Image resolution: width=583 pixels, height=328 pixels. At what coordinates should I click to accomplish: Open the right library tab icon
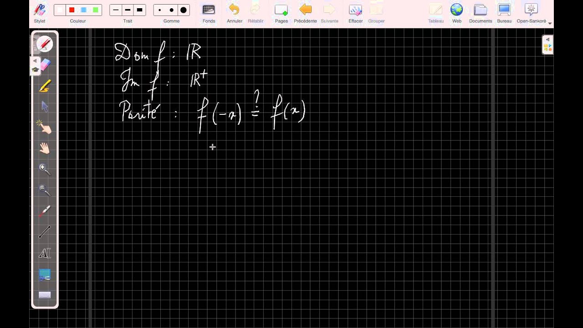point(548,48)
